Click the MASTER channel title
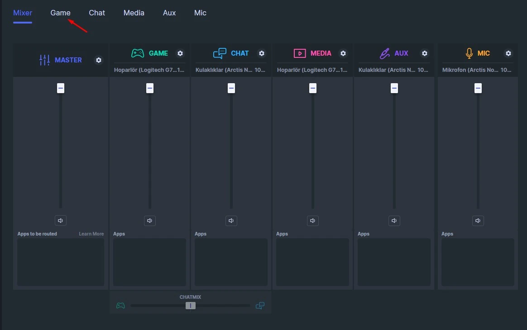Viewport: 527px width, 330px height. coord(68,60)
